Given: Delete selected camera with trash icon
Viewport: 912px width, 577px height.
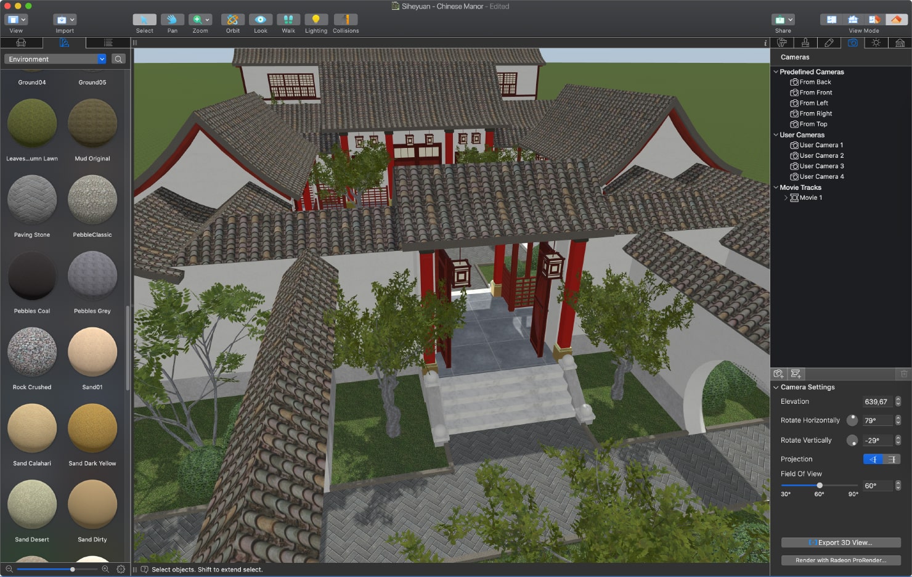Looking at the screenshot, I should (904, 374).
